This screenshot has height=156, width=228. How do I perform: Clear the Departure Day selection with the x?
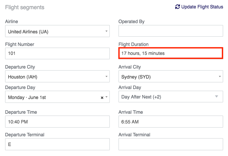[102, 98]
